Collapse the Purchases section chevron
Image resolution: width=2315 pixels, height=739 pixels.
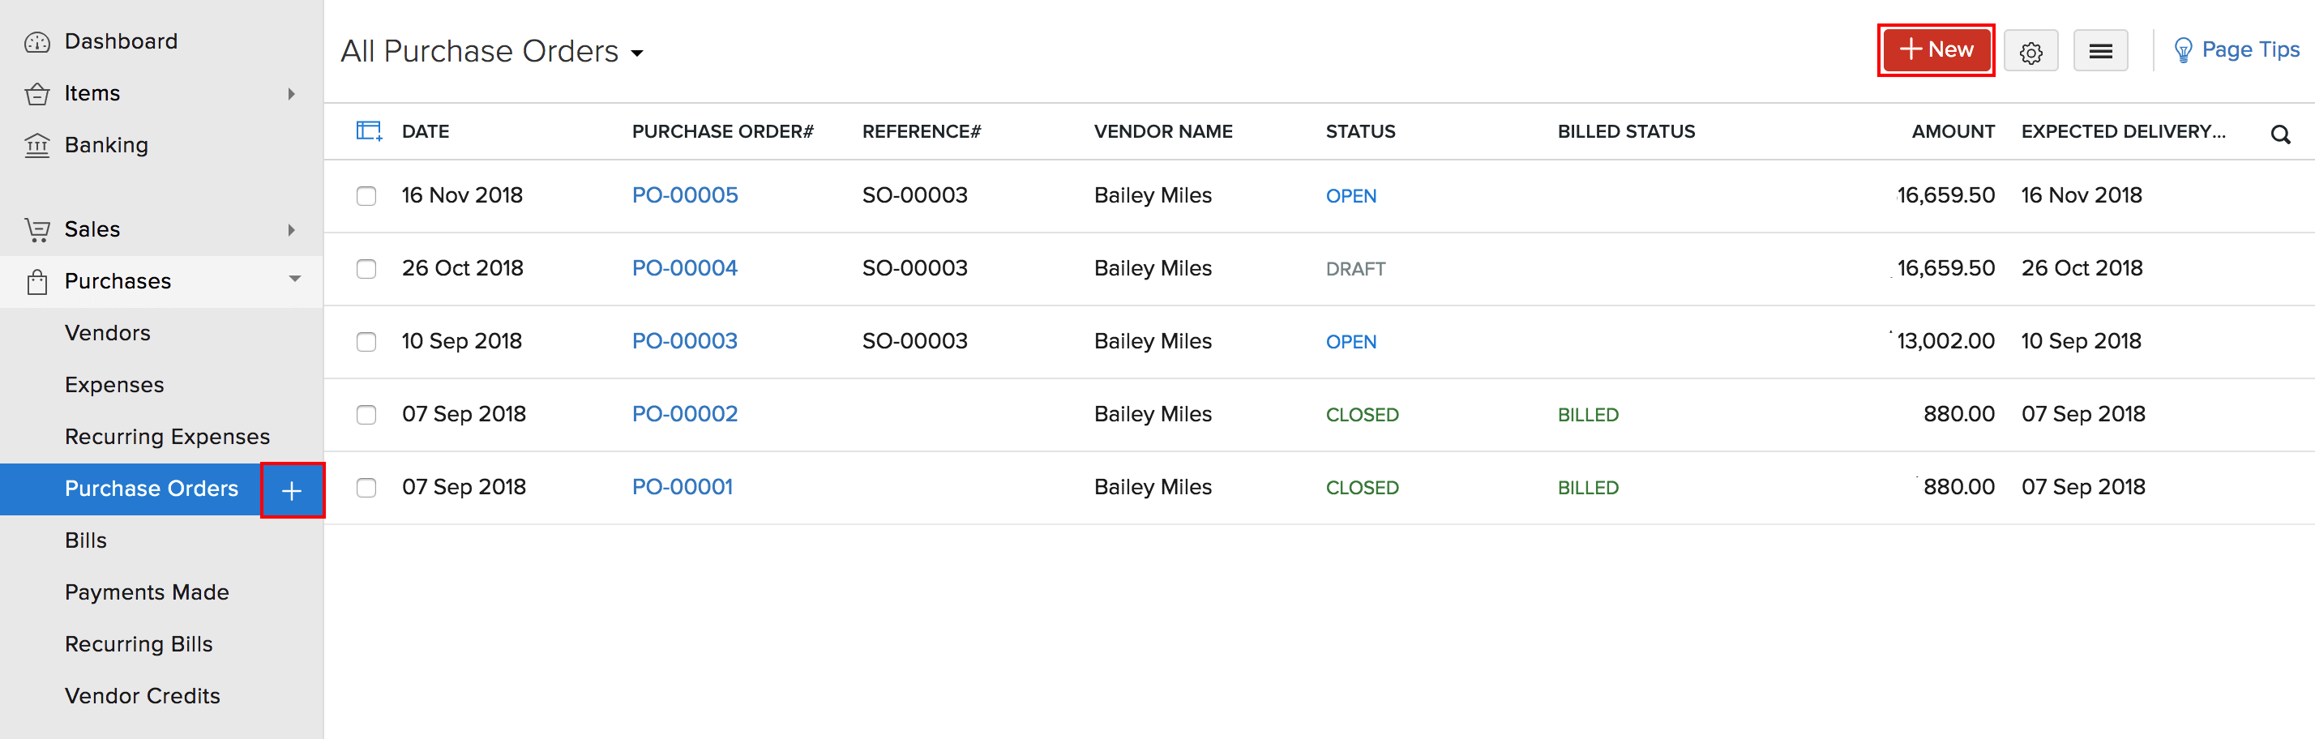pos(295,280)
